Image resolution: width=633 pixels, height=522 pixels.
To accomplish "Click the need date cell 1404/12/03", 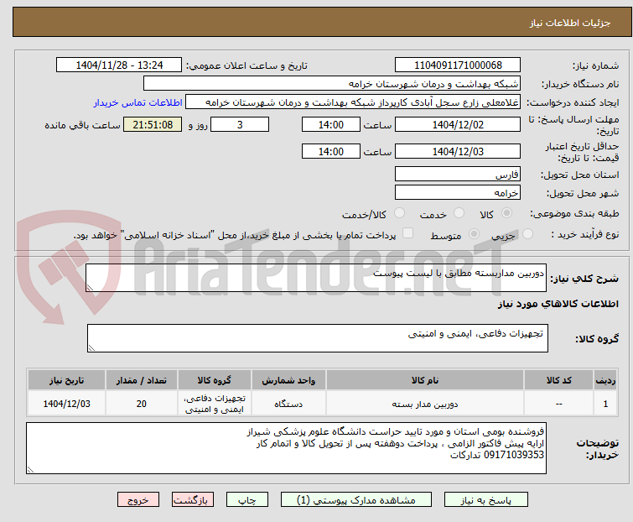I will coord(66,404).
